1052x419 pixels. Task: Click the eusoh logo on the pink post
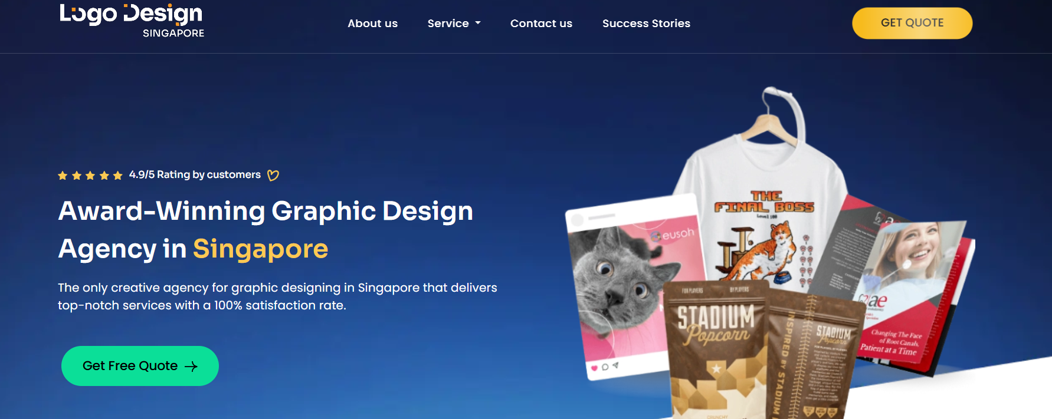tap(673, 235)
